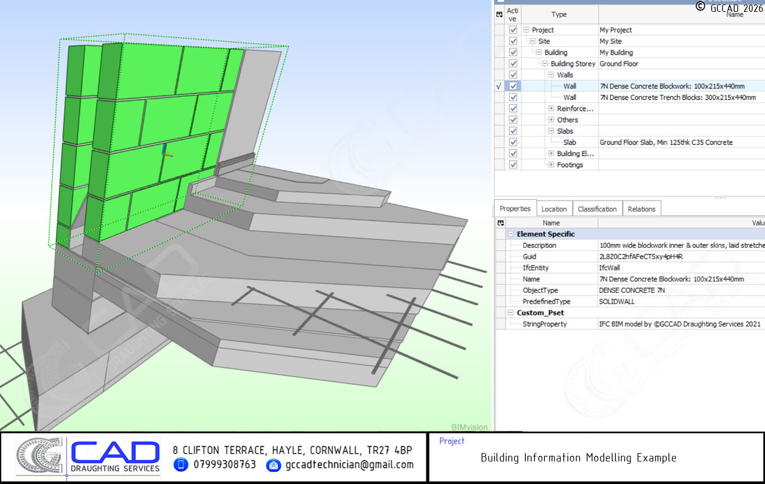Expand the Reinforce... tree node
765x484 pixels.
click(551, 109)
